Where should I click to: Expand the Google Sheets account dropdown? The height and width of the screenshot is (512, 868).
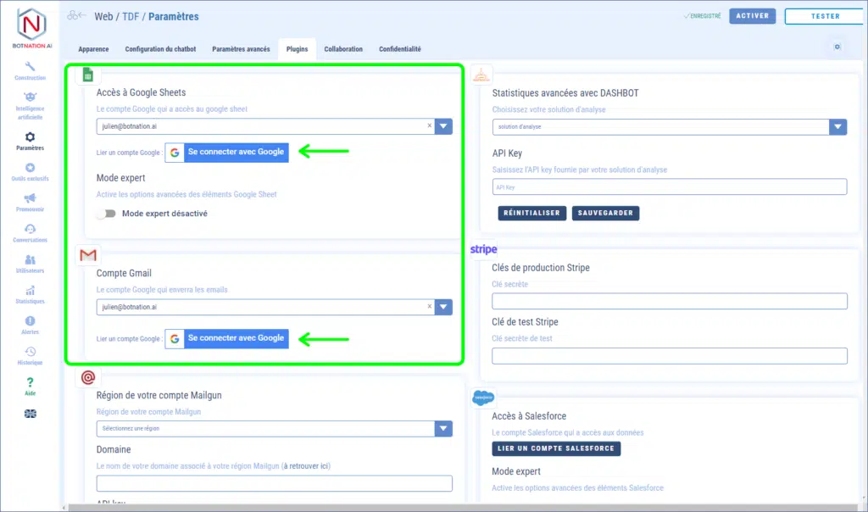click(x=443, y=126)
